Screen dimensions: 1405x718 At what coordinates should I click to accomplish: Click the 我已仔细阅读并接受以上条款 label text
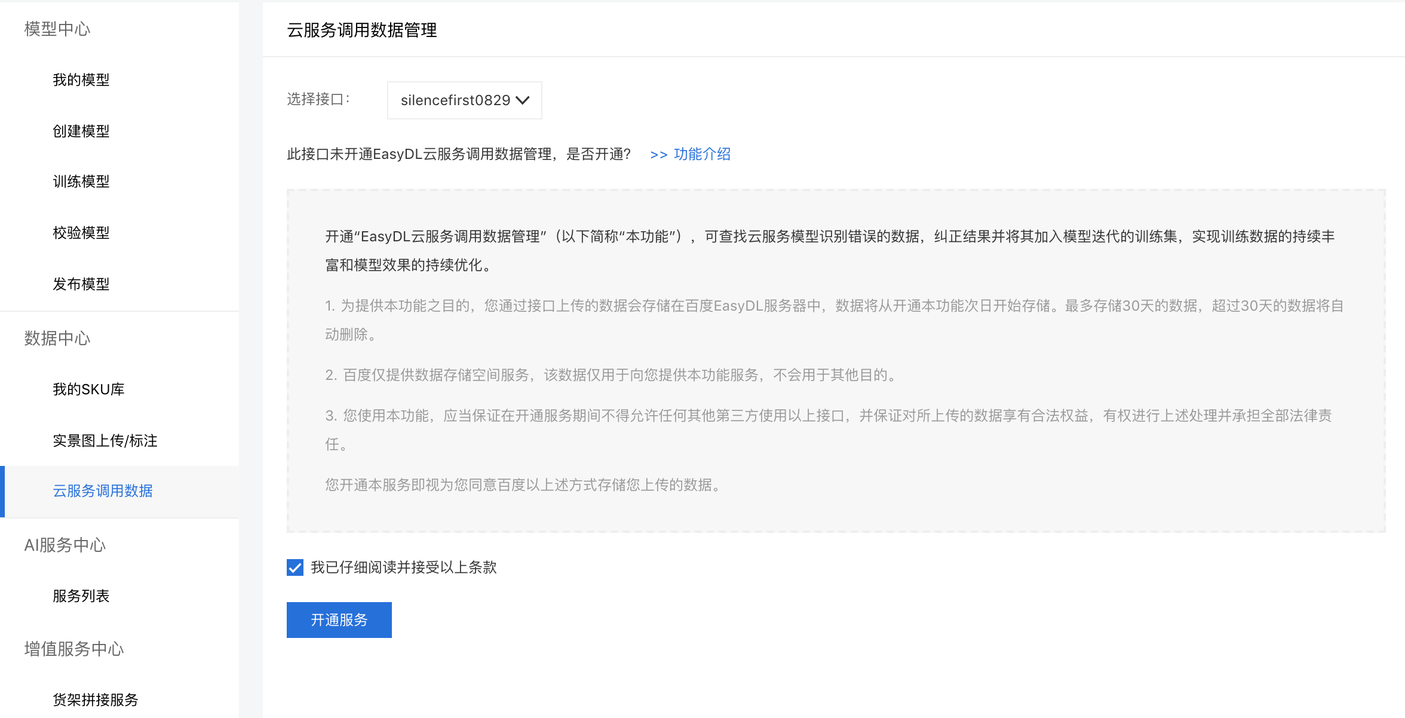pos(404,567)
